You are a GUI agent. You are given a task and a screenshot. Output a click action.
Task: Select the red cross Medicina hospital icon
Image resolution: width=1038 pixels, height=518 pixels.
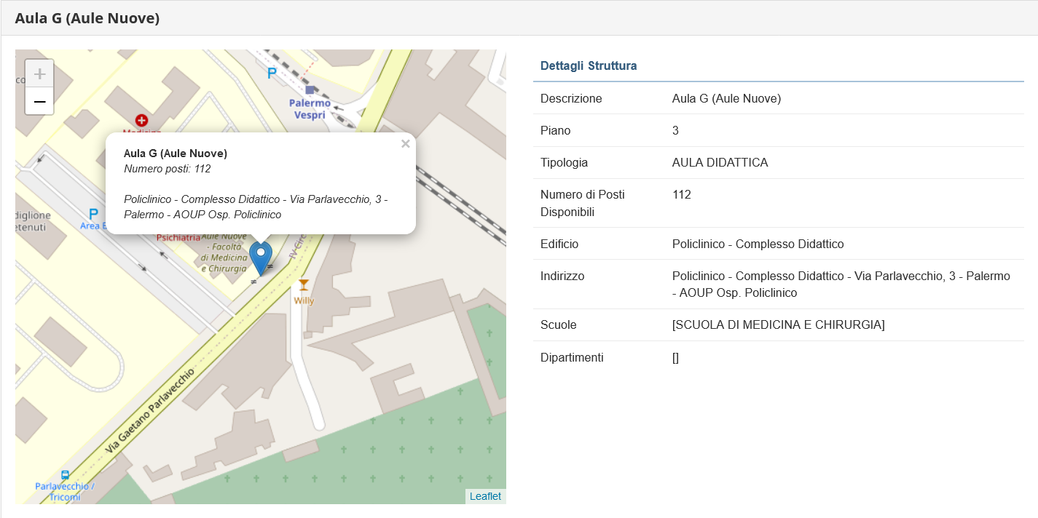[x=141, y=120]
